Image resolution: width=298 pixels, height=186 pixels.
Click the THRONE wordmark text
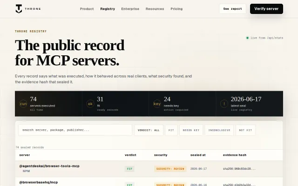(x=33, y=9)
